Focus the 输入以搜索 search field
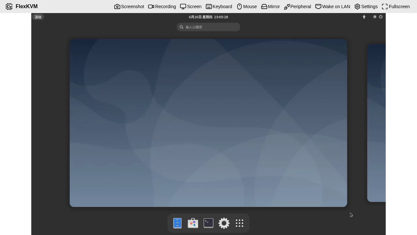The width and height of the screenshot is (417, 235). [208, 27]
